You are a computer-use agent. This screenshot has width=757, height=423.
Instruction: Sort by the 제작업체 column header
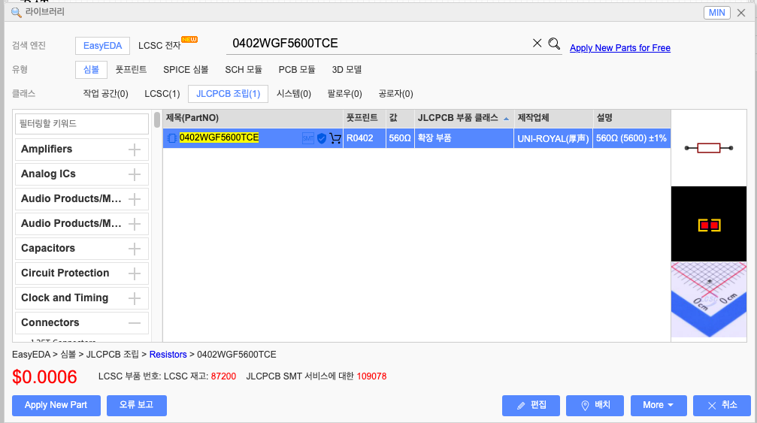tap(553, 118)
